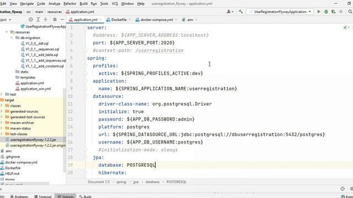Close the docker-compose.yml tab
The height and width of the screenshot is (198, 353).
pyautogui.click(x=176, y=20)
